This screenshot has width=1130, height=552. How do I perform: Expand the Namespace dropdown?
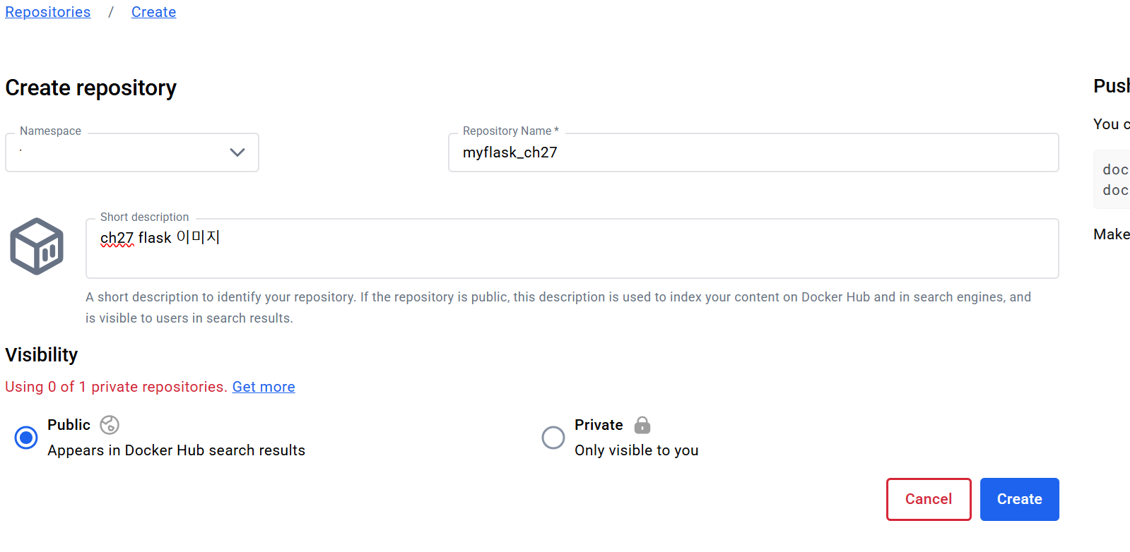(132, 152)
